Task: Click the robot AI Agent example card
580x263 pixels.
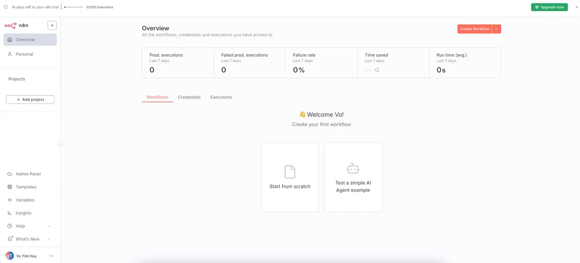Action: [x=353, y=177]
